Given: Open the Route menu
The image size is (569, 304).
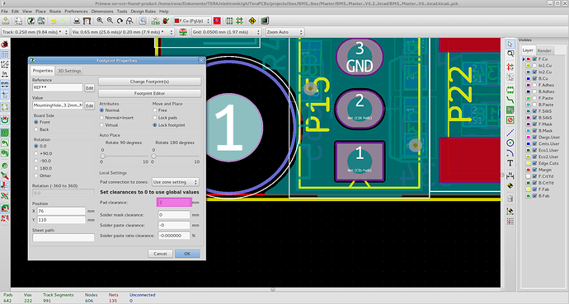Looking at the screenshot, I should point(55,12).
